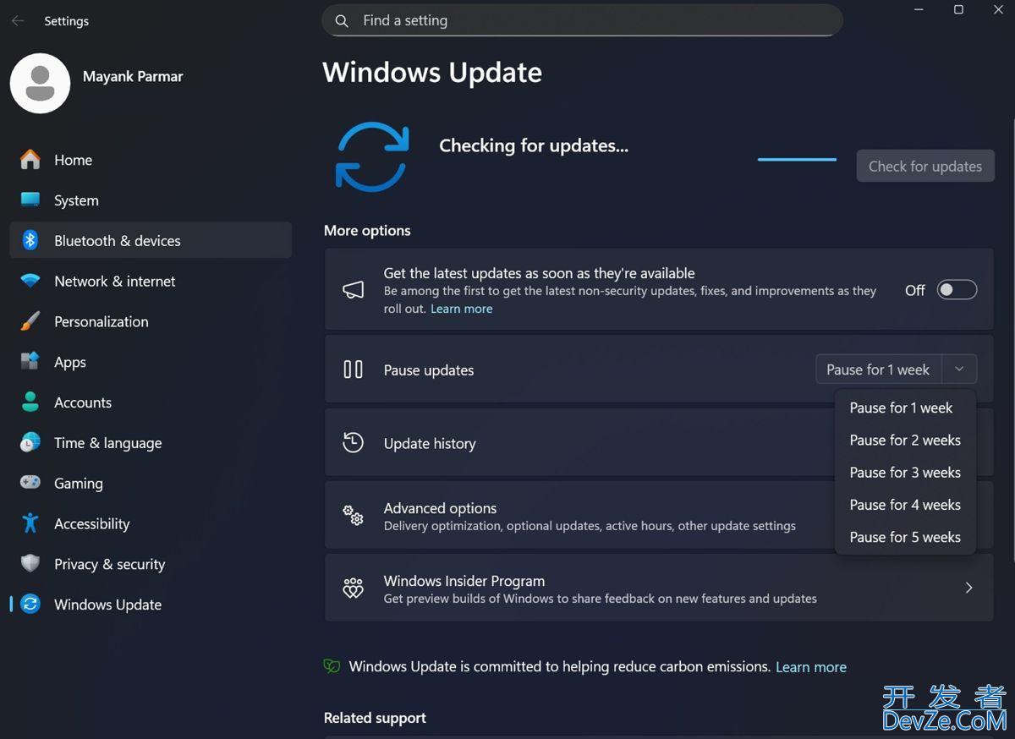This screenshot has width=1015, height=739.
Task: Open the Apps settings label
Action: (x=70, y=362)
